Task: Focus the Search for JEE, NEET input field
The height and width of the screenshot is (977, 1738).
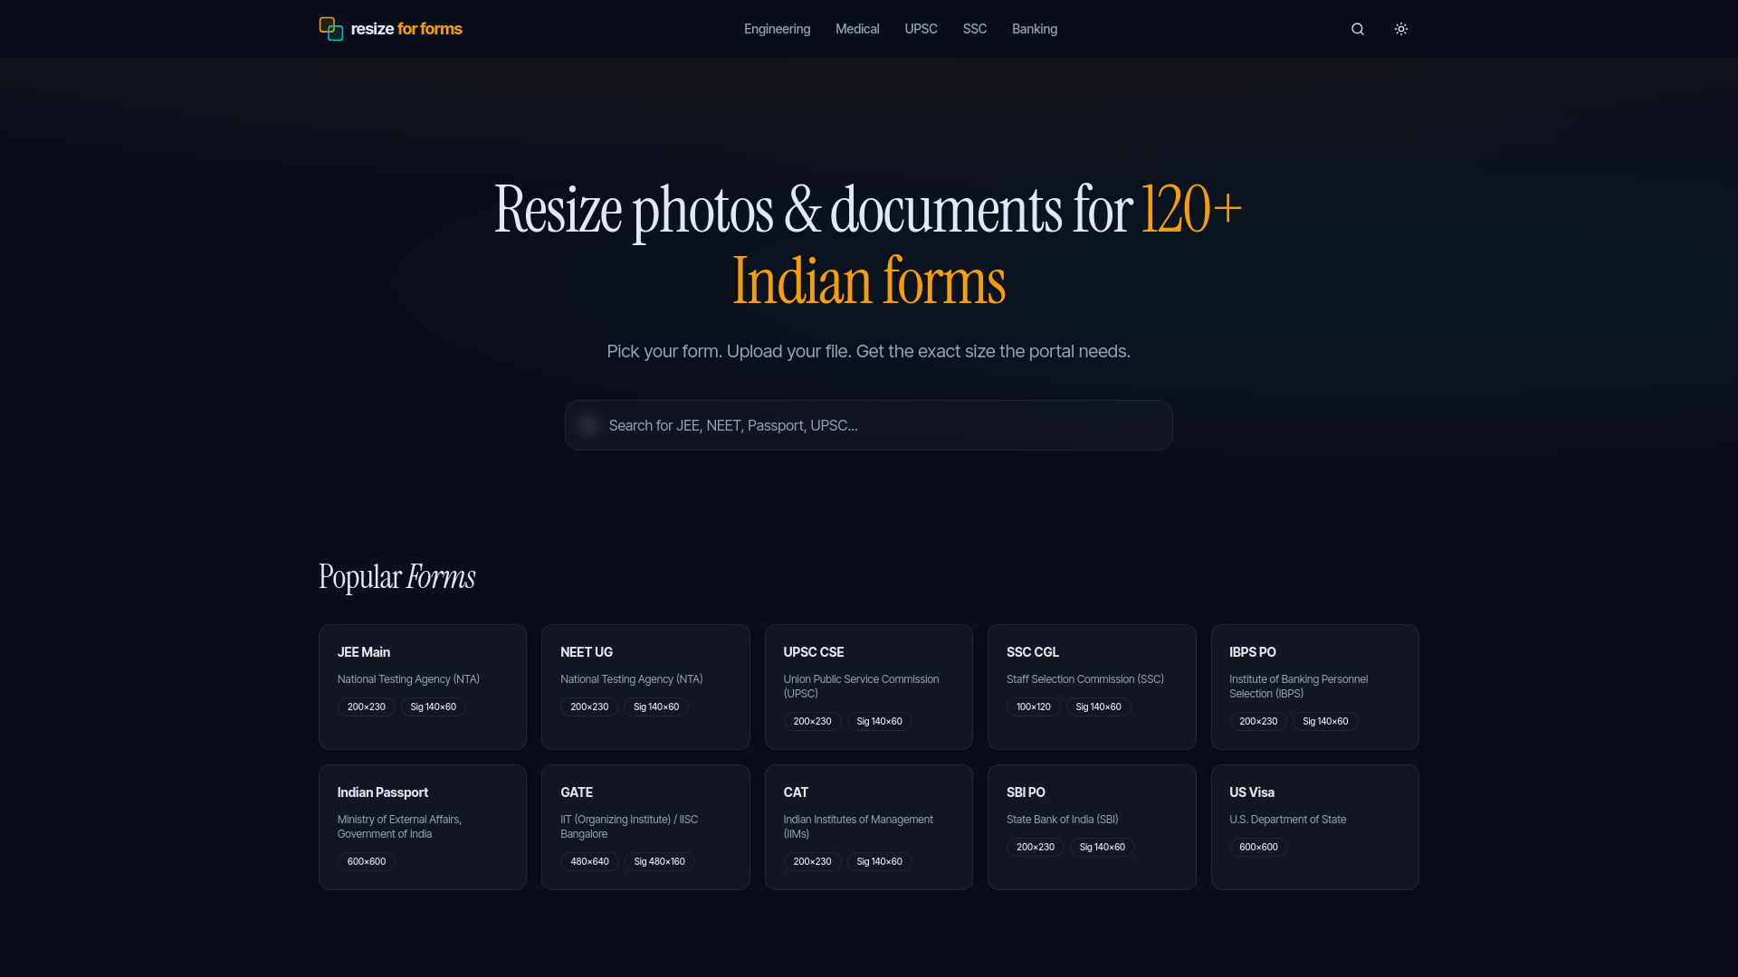Action: [869, 425]
